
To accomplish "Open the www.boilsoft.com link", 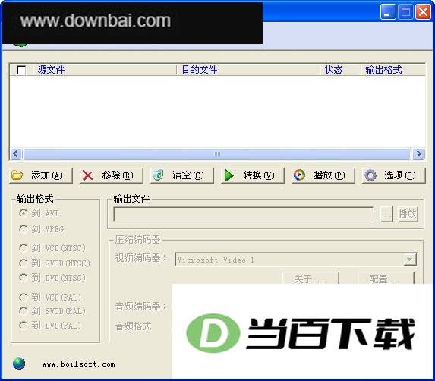I will click(78, 364).
